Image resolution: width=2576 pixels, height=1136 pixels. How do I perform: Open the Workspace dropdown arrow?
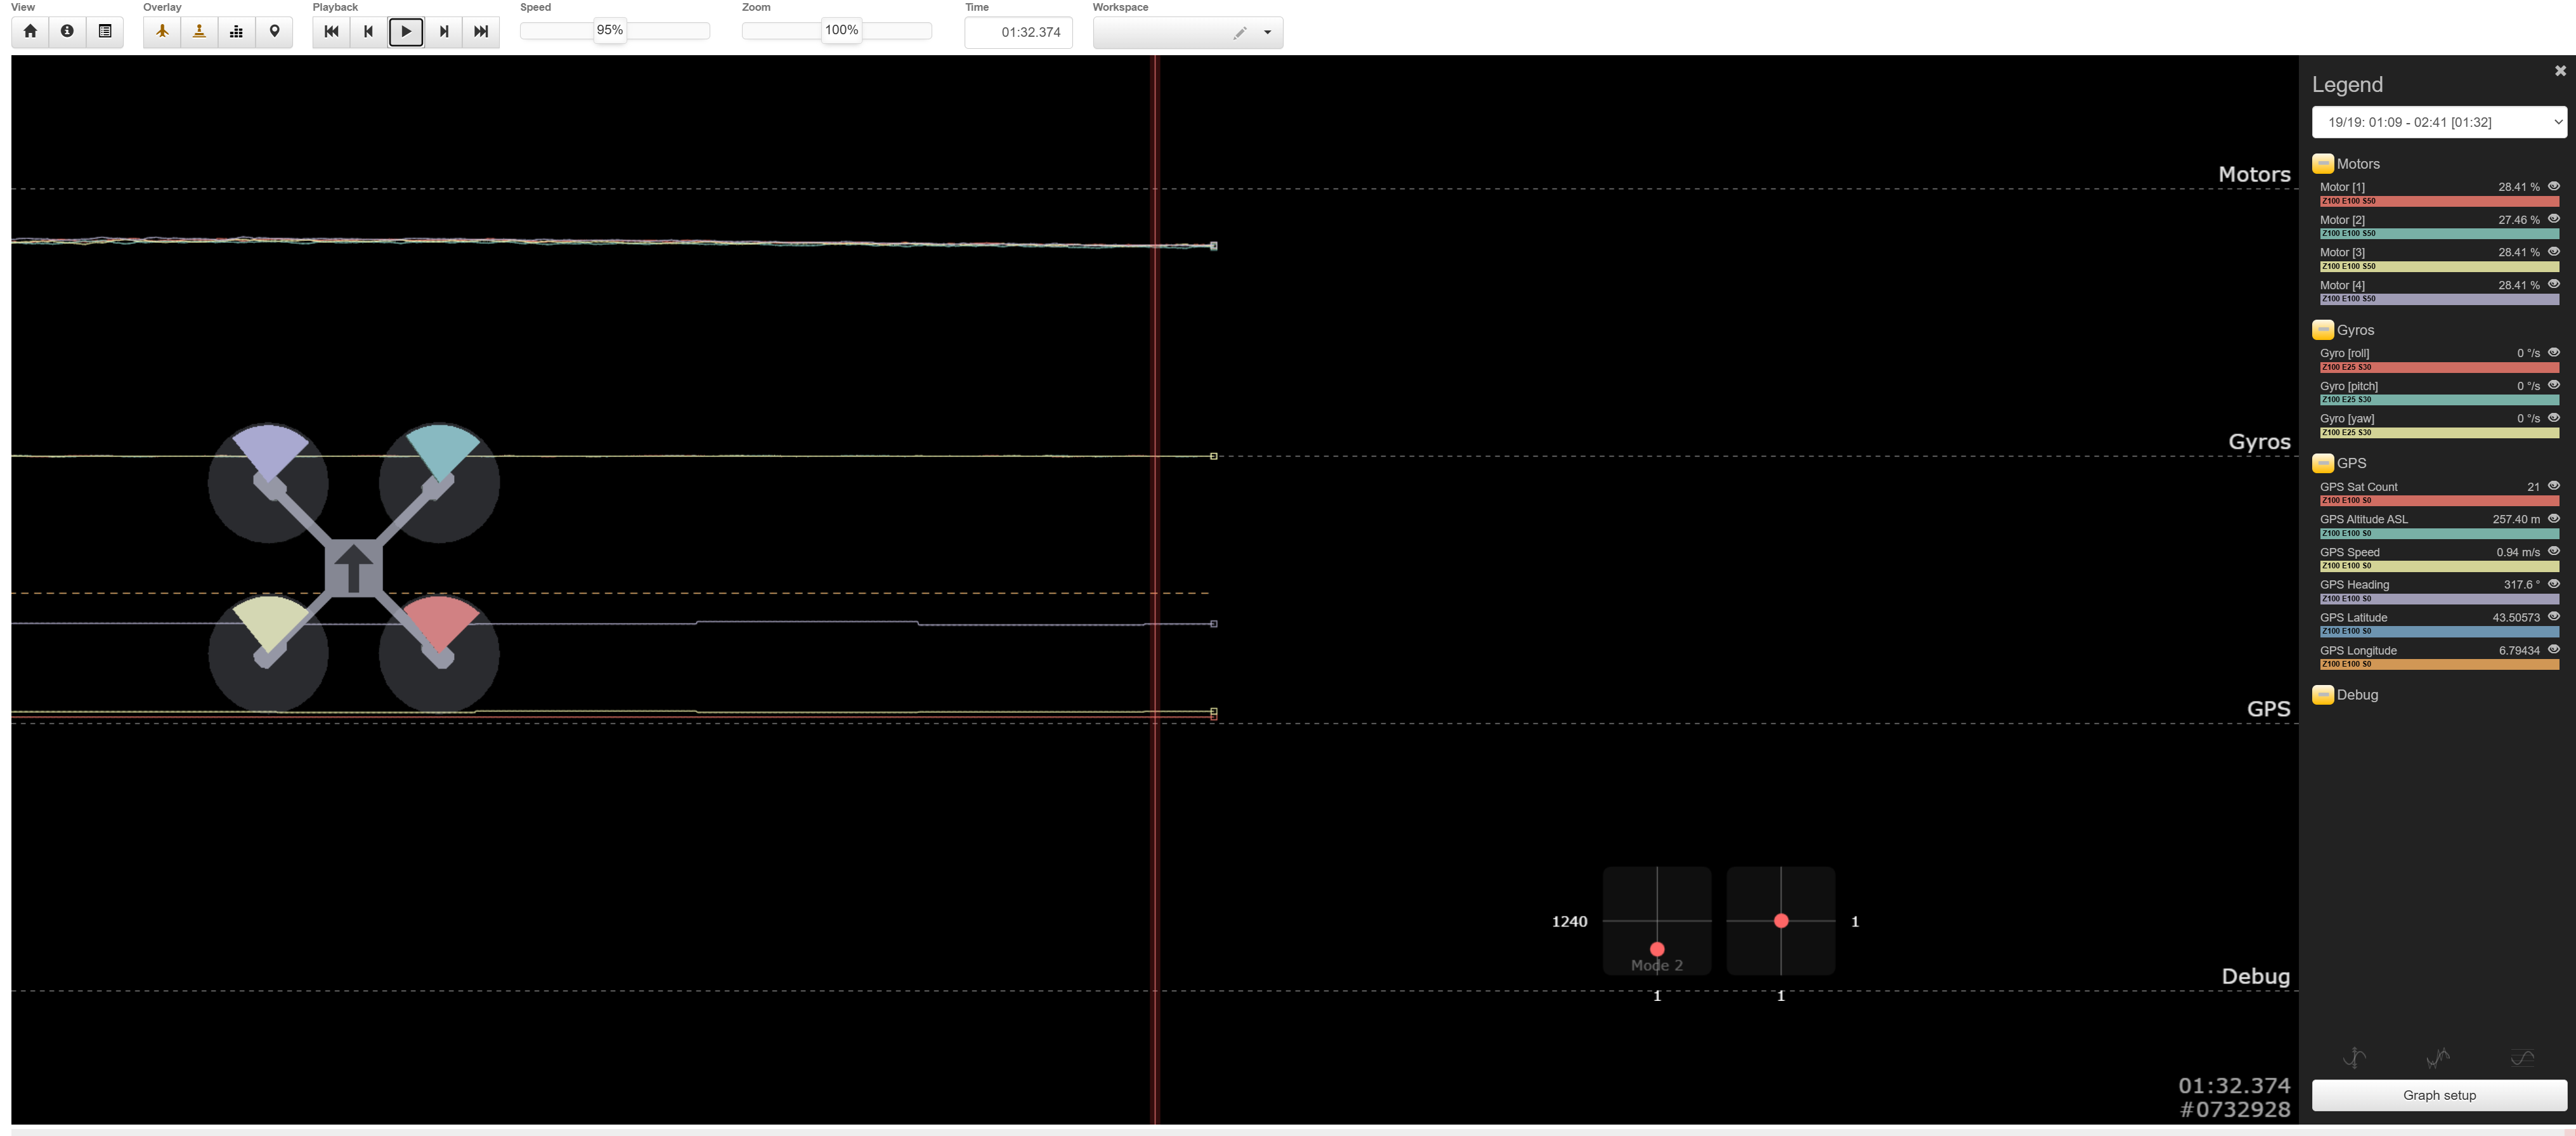(1267, 32)
